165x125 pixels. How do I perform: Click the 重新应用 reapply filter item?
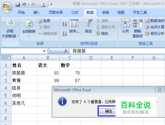[x=105, y=27]
